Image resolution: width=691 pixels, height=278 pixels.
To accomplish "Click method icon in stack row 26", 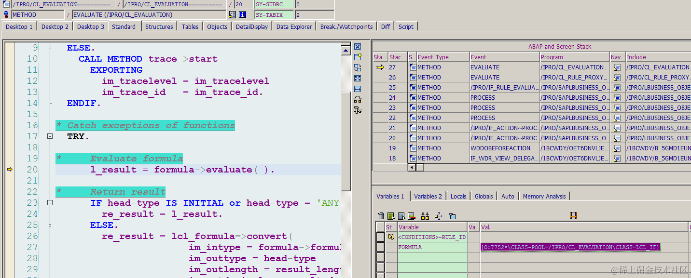I will tap(413, 78).
